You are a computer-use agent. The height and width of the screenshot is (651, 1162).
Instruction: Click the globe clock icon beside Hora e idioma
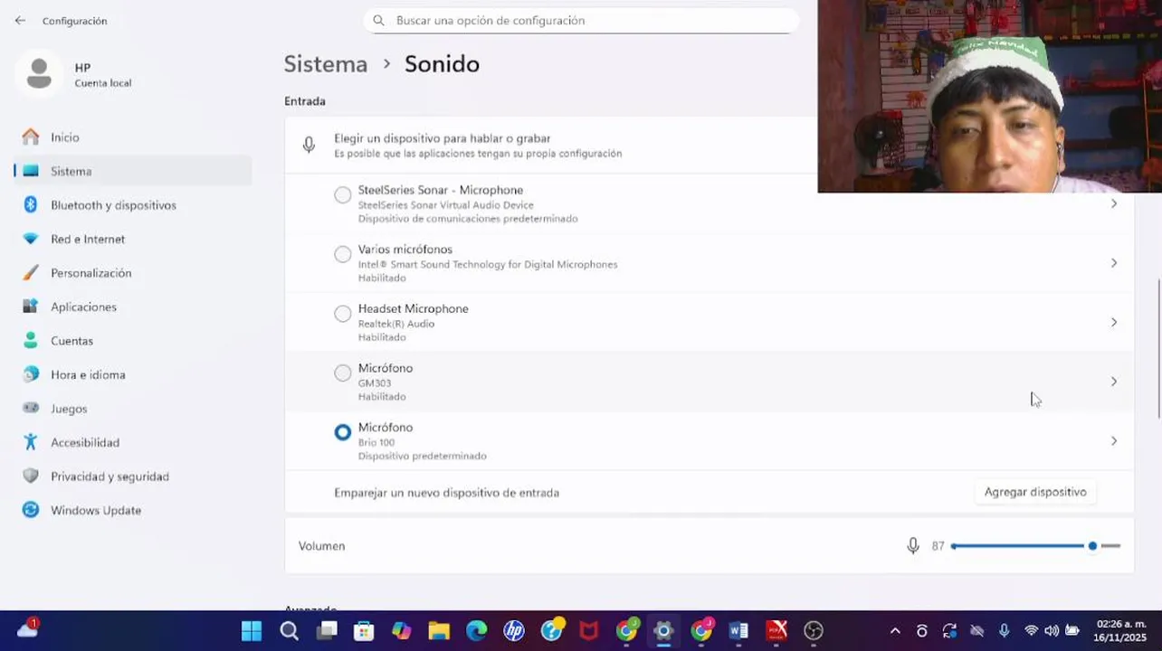point(31,374)
